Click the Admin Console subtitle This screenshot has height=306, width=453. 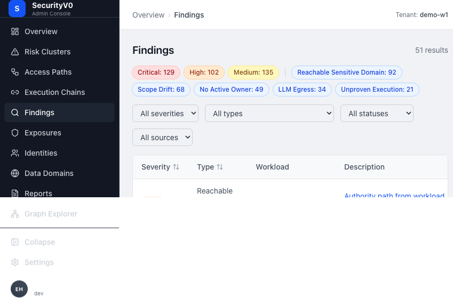[51, 13]
